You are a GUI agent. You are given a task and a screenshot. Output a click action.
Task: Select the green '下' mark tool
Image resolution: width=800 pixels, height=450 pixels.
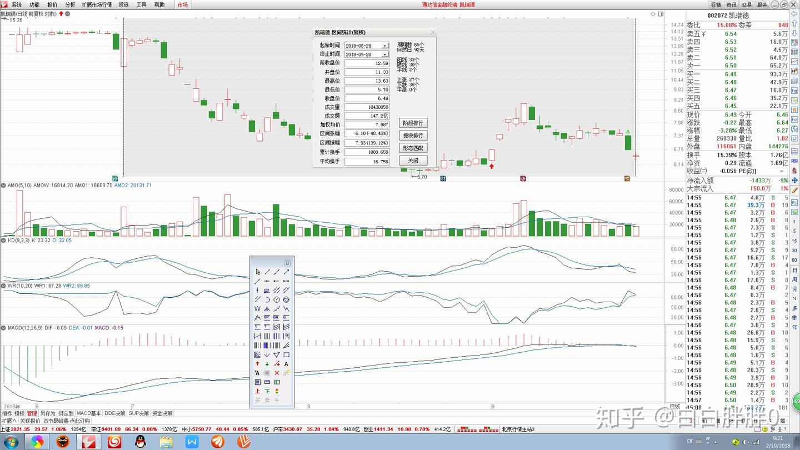[x=267, y=391]
